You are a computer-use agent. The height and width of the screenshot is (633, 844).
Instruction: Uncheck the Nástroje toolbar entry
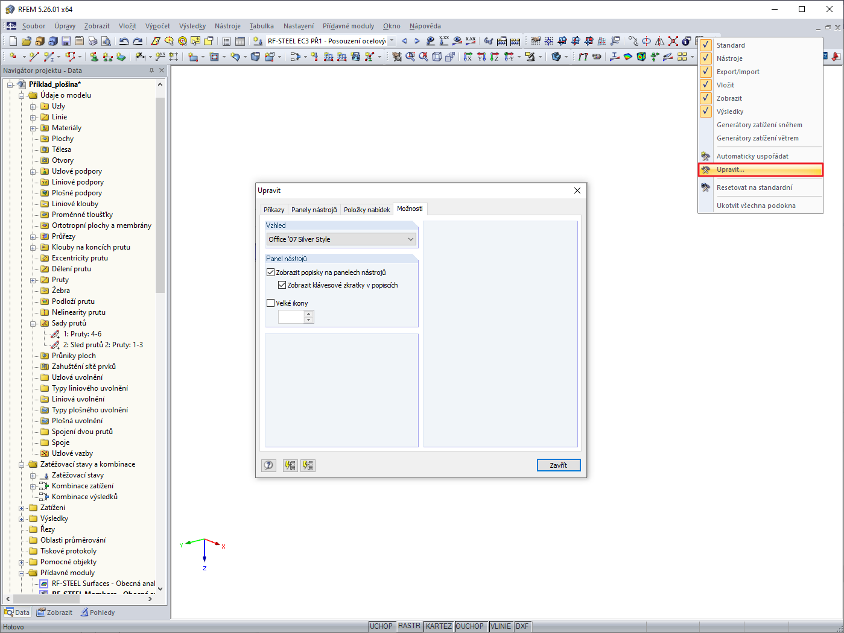pos(705,58)
